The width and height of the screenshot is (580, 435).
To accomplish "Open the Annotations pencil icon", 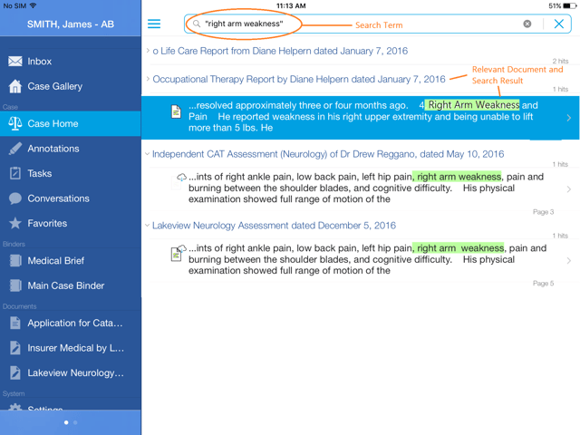I will [15, 149].
